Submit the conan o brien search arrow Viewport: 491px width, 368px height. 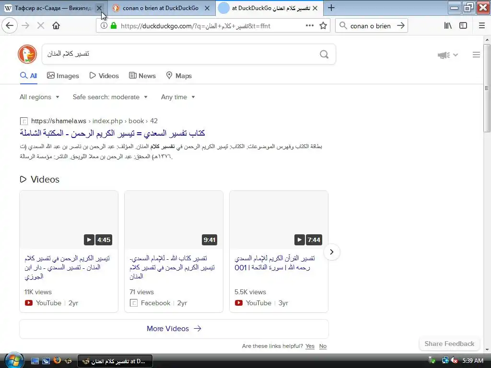tap(401, 26)
